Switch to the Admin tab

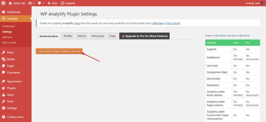tap(82, 36)
